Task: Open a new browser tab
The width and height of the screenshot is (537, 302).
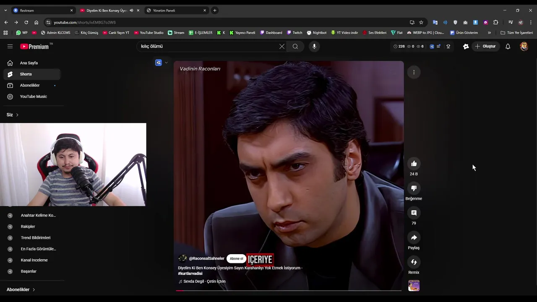Action: click(215, 10)
